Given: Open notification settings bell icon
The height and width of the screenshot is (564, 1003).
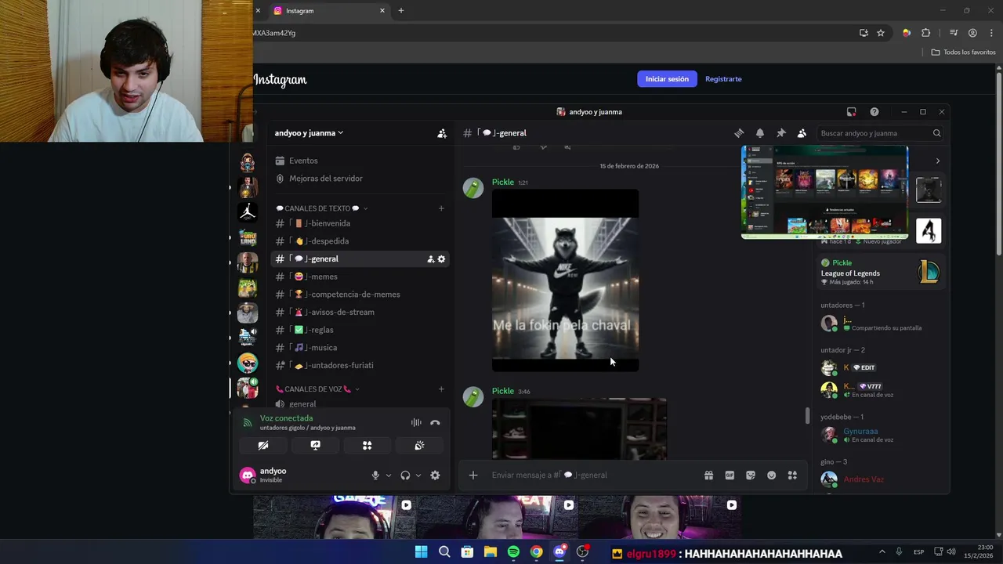Looking at the screenshot, I should [x=759, y=133].
